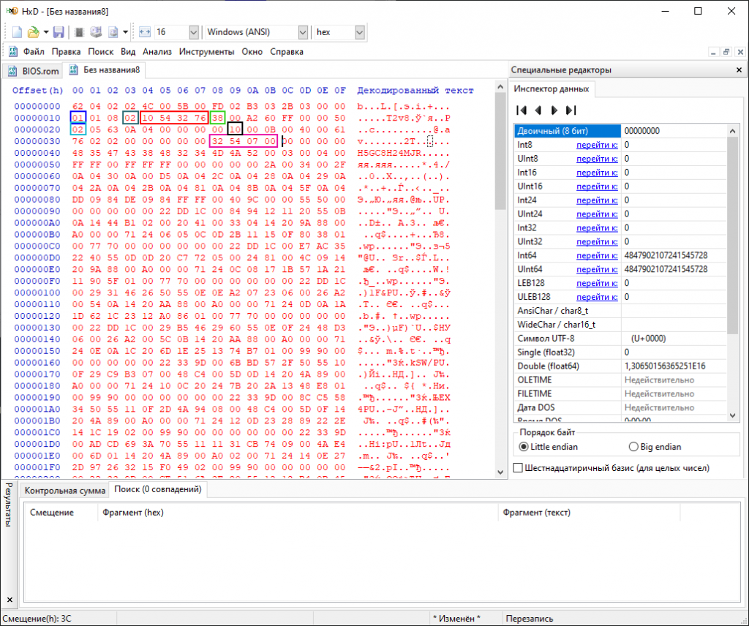Switch to Поиск (0 совпадений) tab
The height and width of the screenshot is (626, 749).
(x=158, y=489)
